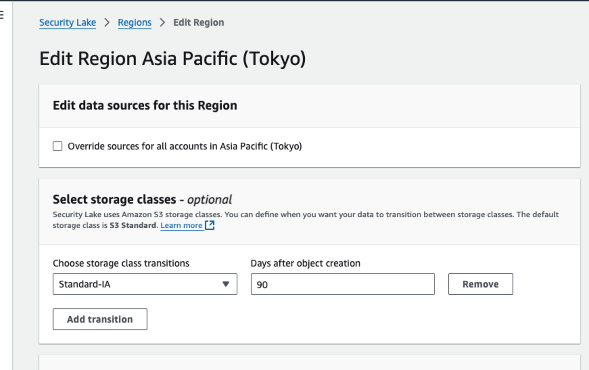The width and height of the screenshot is (589, 370).
Task: Click the external link icon beside Learn more
Action: [209, 225]
